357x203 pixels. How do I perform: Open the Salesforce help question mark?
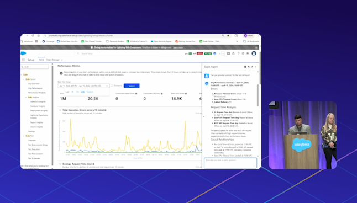(x=238, y=54)
